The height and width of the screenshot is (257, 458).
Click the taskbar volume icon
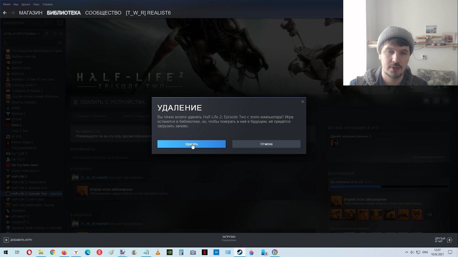point(413,252)
